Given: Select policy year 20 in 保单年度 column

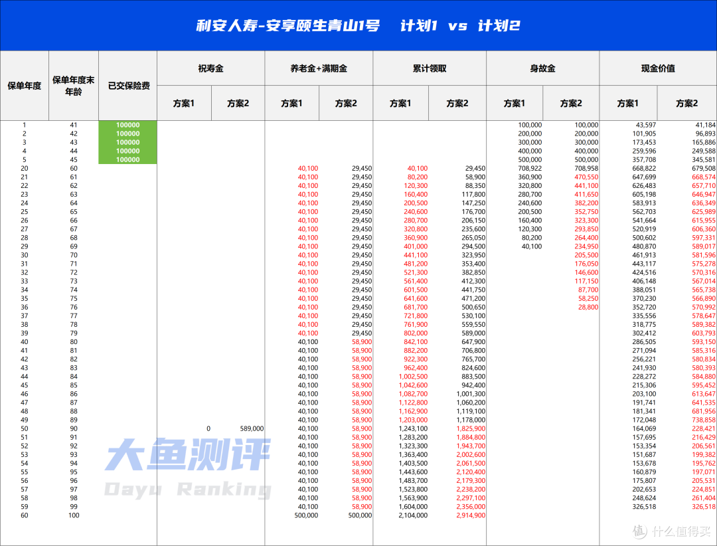Looking at the screenshot, I should (x=25, y=169).
